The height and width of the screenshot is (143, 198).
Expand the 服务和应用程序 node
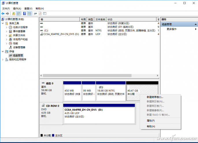pos(3,60)
